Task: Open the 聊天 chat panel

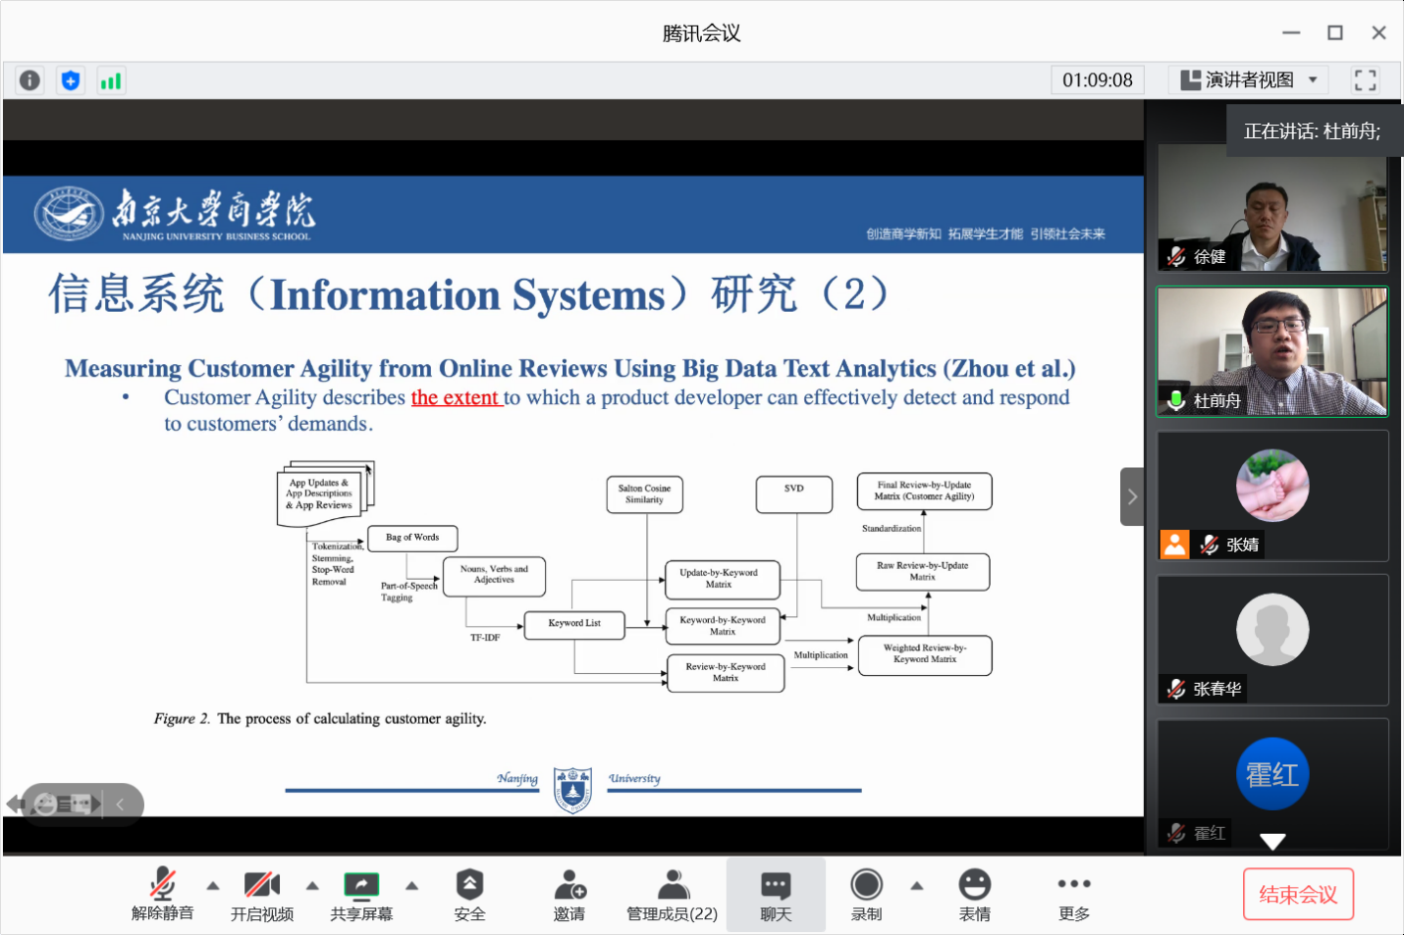Action: [x=776, y=894]
